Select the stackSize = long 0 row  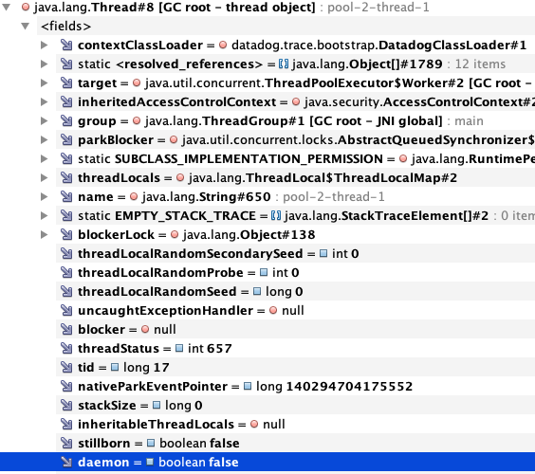295,405
